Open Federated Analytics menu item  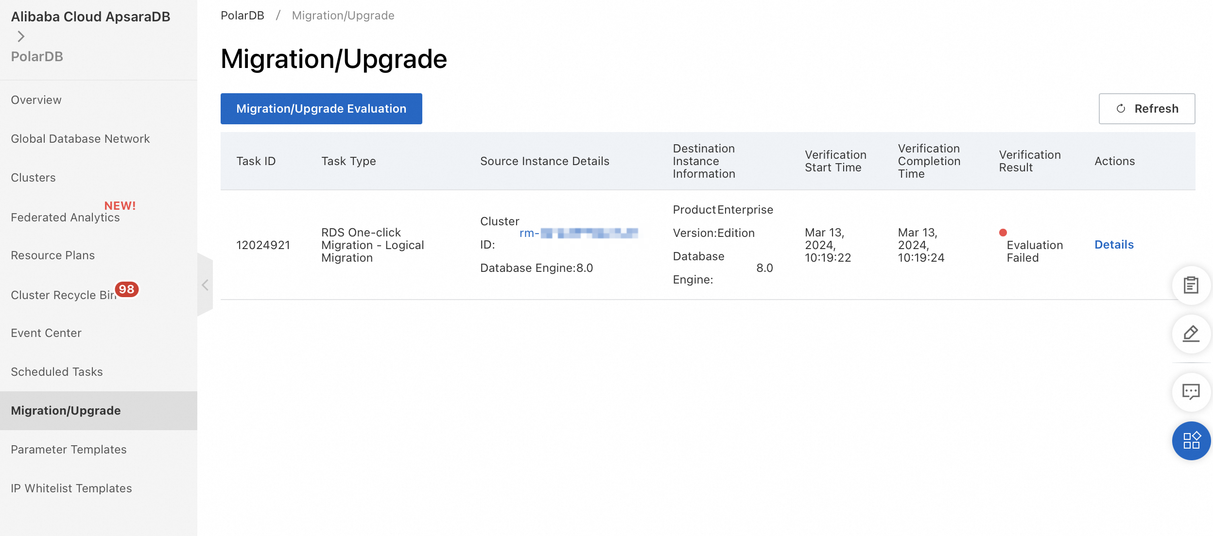(x=65, y=218)
